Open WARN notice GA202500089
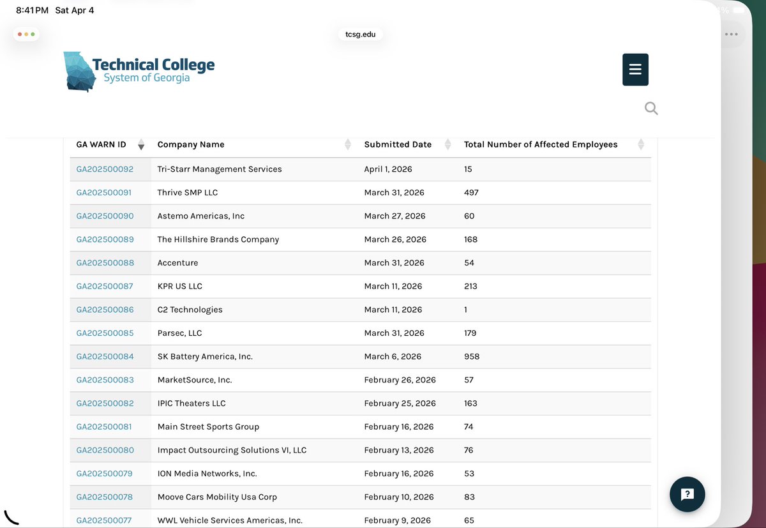 point(105,239)
